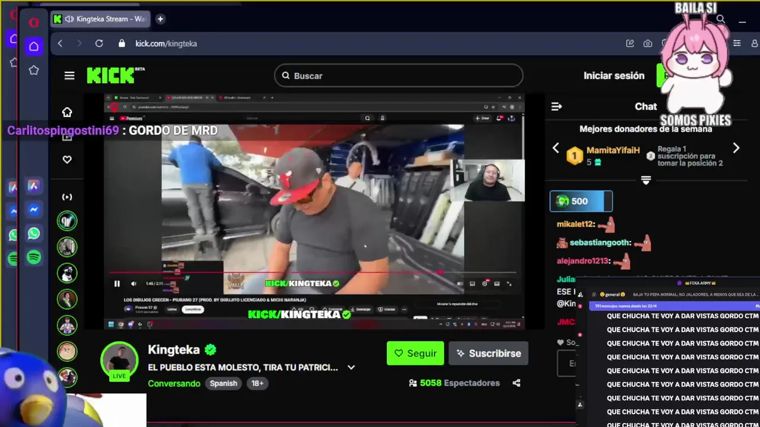Open the Aria AI sidebar icon
The width and height of the screenshot is (760, 427).
(33, 186)
